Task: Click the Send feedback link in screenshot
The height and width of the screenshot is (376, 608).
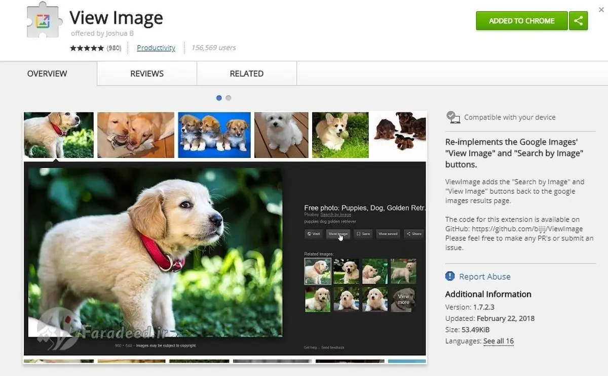Action: (333, 348)
